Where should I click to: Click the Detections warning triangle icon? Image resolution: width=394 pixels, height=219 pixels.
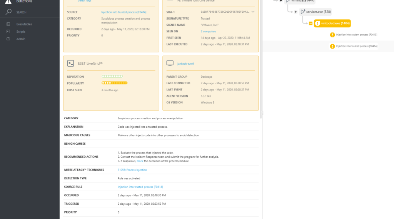8,2
